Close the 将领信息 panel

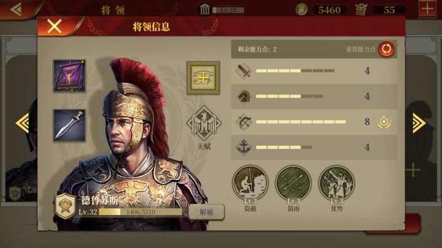55,26
